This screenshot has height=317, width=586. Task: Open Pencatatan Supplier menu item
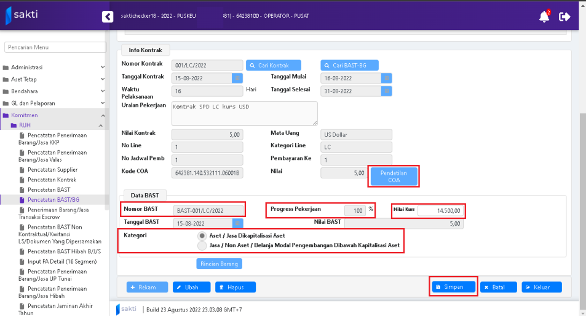(x=52, y=170)
